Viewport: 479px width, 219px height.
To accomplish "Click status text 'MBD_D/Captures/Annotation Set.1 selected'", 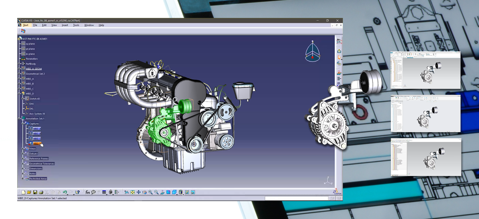I will click(x=42, y=198).
